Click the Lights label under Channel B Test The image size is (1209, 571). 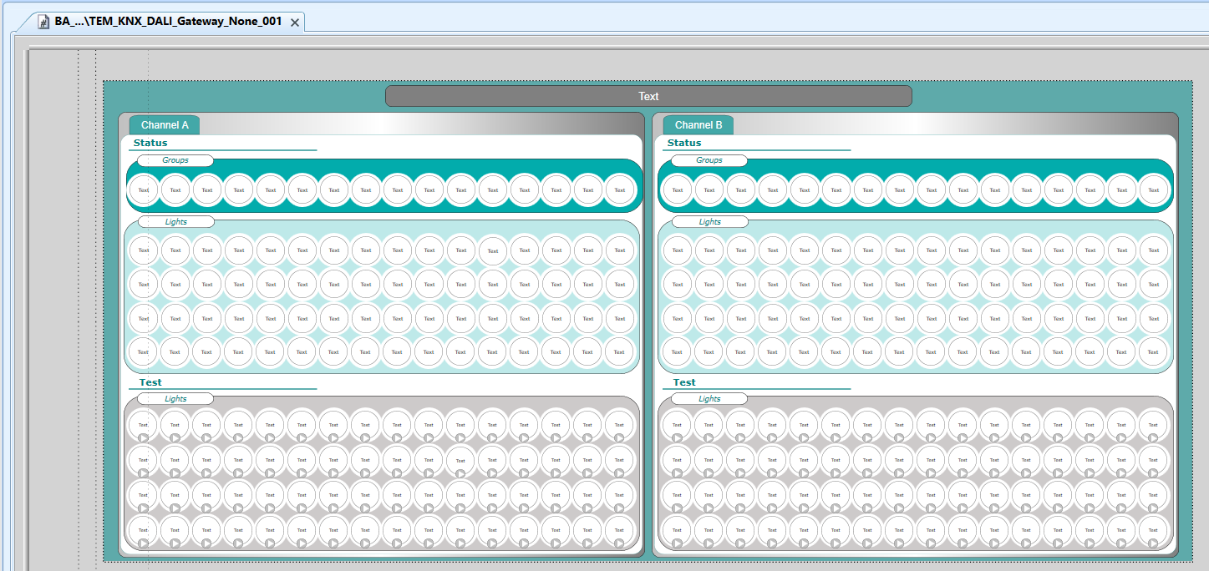709,399
